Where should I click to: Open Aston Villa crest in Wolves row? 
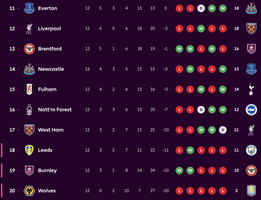[251, 190]
